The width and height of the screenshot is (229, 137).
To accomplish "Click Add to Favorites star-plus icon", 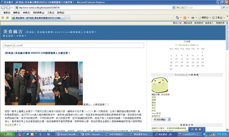I will click(x=7, y=18).
